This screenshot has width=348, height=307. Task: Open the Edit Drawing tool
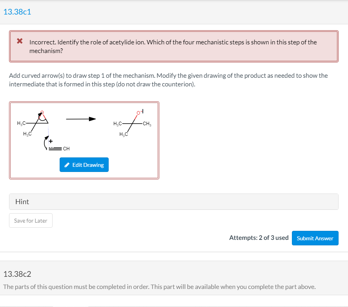(x=84, y=164)
